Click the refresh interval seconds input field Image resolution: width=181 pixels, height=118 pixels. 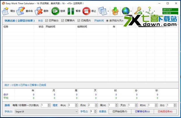pyautogui.click(x=44, y=105)
